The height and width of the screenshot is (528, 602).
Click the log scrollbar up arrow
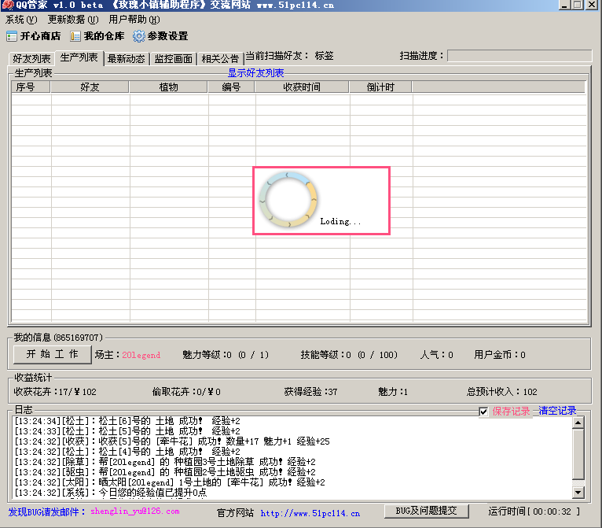[578, 423]
